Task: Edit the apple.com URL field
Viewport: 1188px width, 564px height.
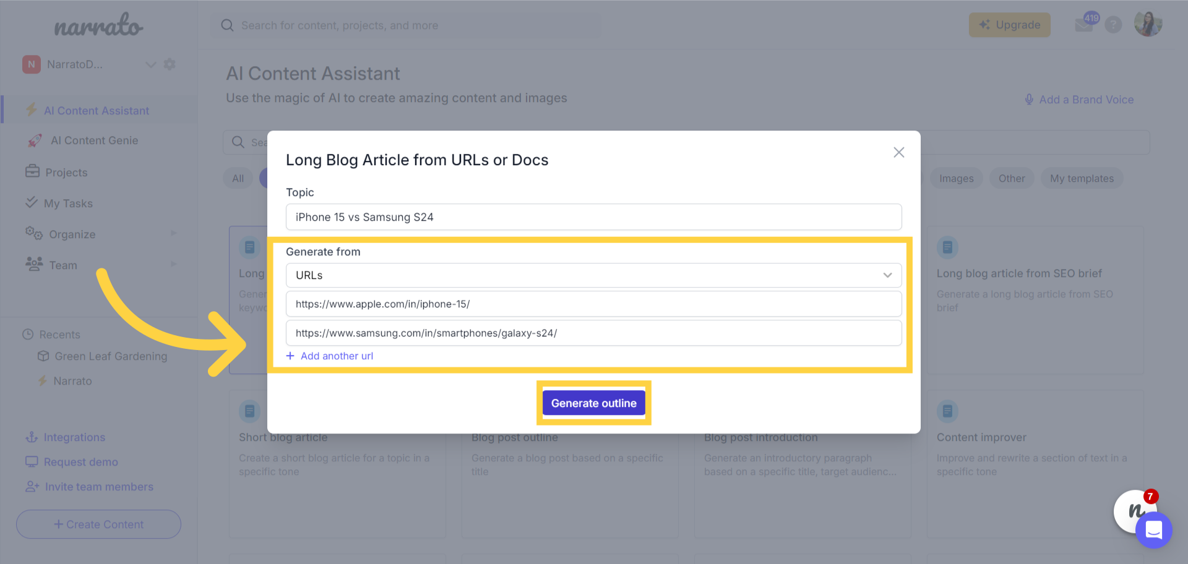Action: coord(593,304)
